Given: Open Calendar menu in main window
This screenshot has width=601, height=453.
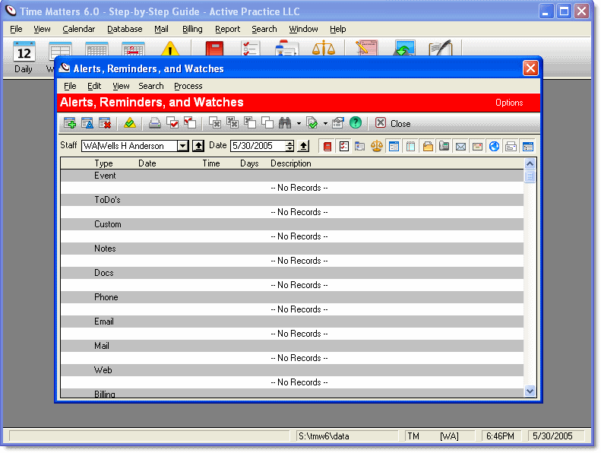Looking at the screenshot, I should click(78, 29).
